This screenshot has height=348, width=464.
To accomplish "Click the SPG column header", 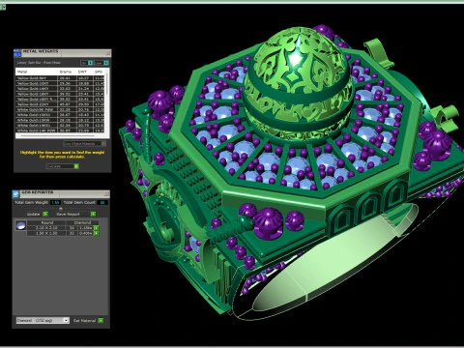I will (99, 72).
